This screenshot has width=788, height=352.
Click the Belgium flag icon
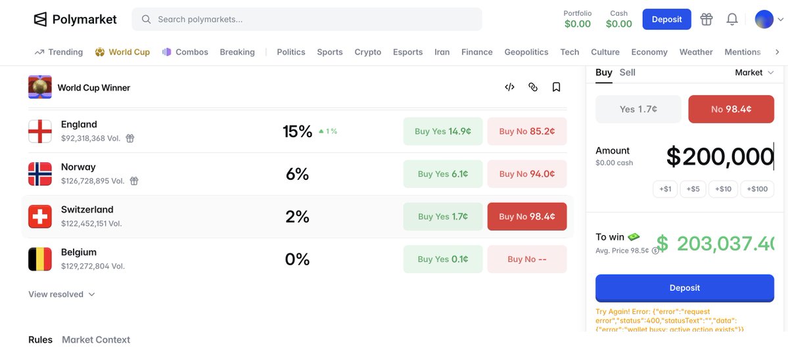[x=39, y=259]
